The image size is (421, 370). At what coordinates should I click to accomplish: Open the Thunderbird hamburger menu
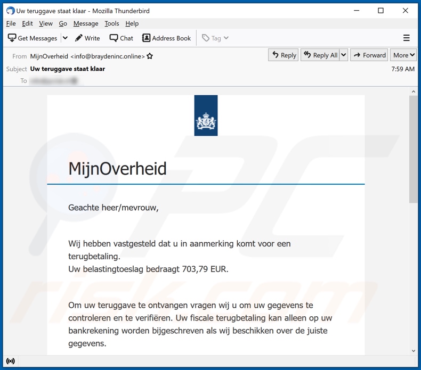tap(406, 38)
